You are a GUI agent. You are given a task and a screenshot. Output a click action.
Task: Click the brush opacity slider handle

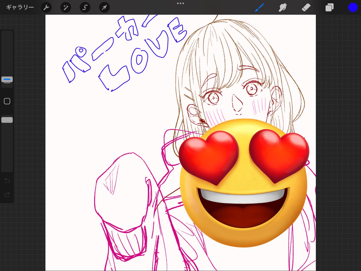click(x=7, y=120)
